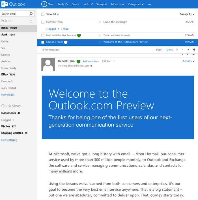The height and width of the screenshot is (200, 198).
Task: Go to the next page of messages
Action: (188, 50)
